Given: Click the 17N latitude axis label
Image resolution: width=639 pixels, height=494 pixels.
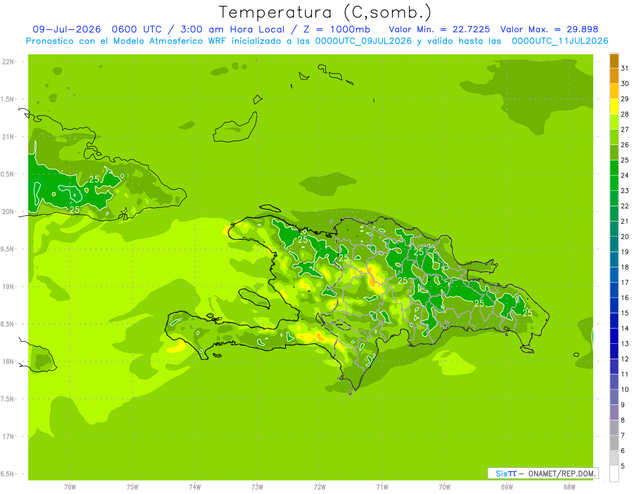Looking at the screenshot, I should [x=9, y=436].
